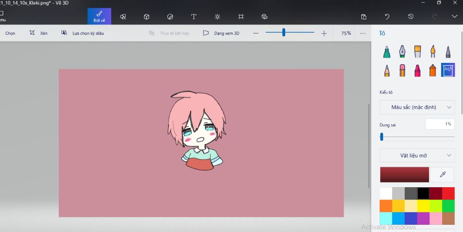This screenshot has width=463, height=232.
Task: Choose the indigo blue swatch
Action: coord(411,218)
